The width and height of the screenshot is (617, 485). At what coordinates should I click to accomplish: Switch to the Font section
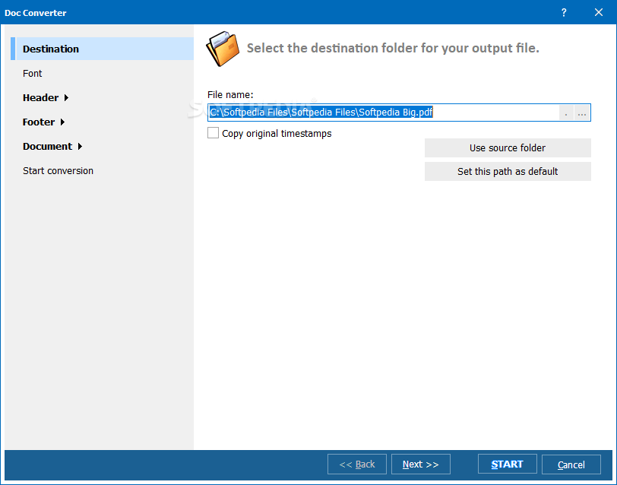tap(32, 74)
